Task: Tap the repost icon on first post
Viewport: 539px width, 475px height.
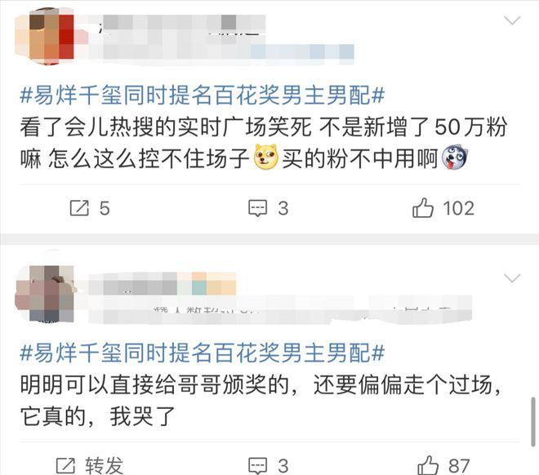Action: [x=79, y=208]
